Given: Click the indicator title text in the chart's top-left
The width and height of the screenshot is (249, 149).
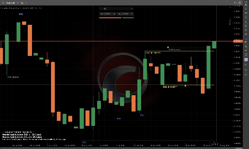Looking at the screenshot, I should tap(22, 8).
